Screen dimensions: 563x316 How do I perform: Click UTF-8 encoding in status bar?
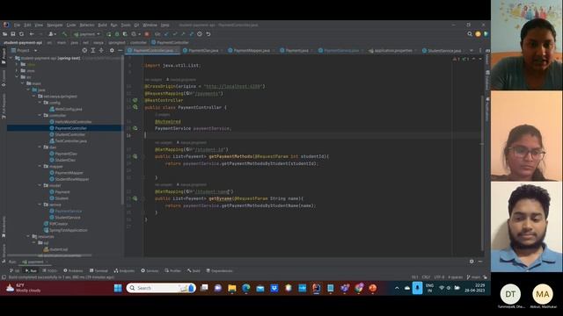tap(439, 277)
